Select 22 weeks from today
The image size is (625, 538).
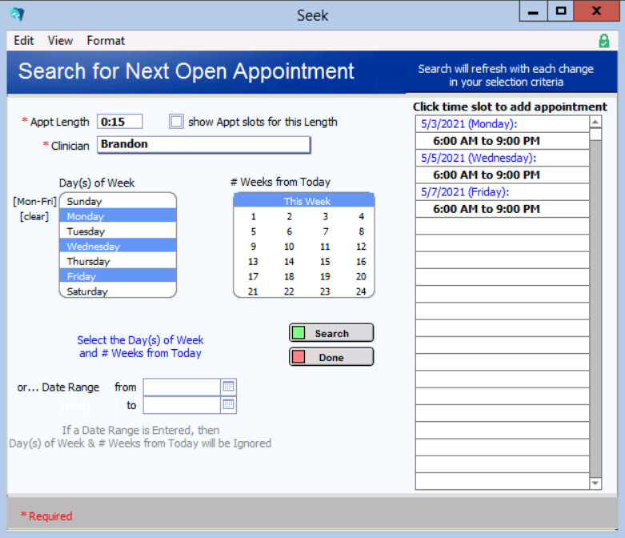290,291
